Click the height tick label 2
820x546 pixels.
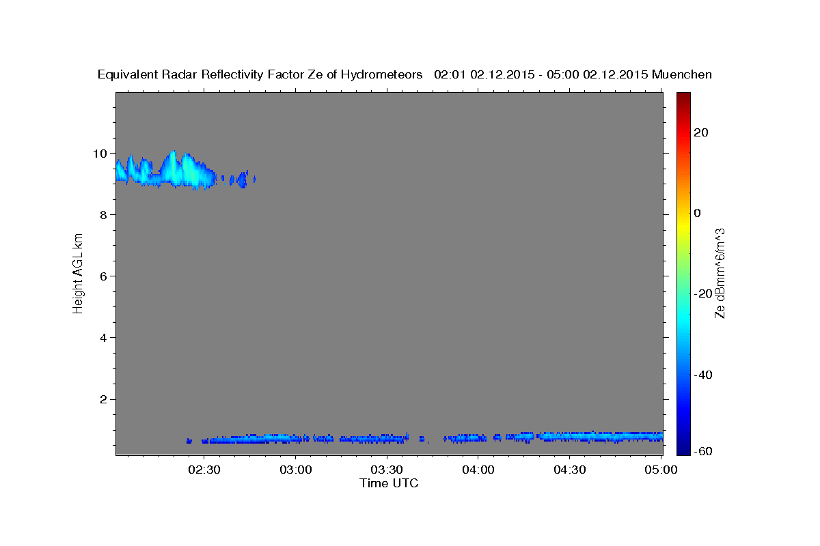[105, 399]
